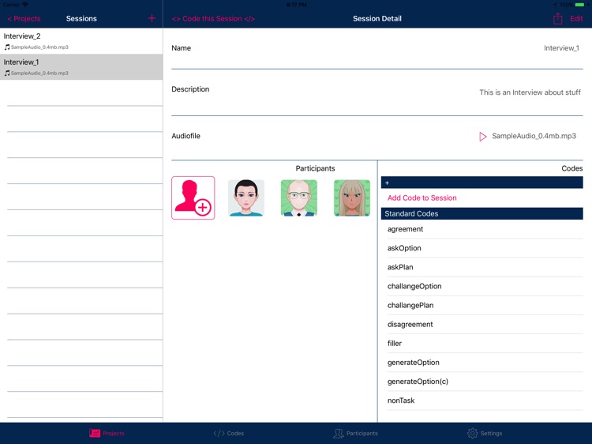
Task: Tap the share icon in header
Action: [x=557, y=18]
